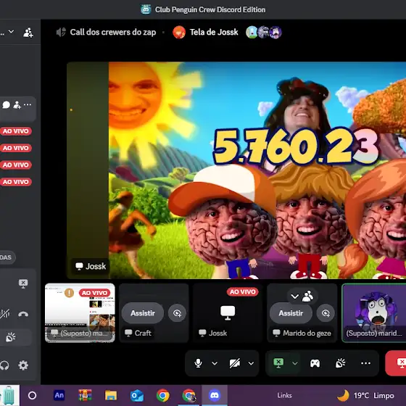Screen dimensions: 406x406
Task: Select the Jossk AO VIVO stream tile
Action: (228, 312)
